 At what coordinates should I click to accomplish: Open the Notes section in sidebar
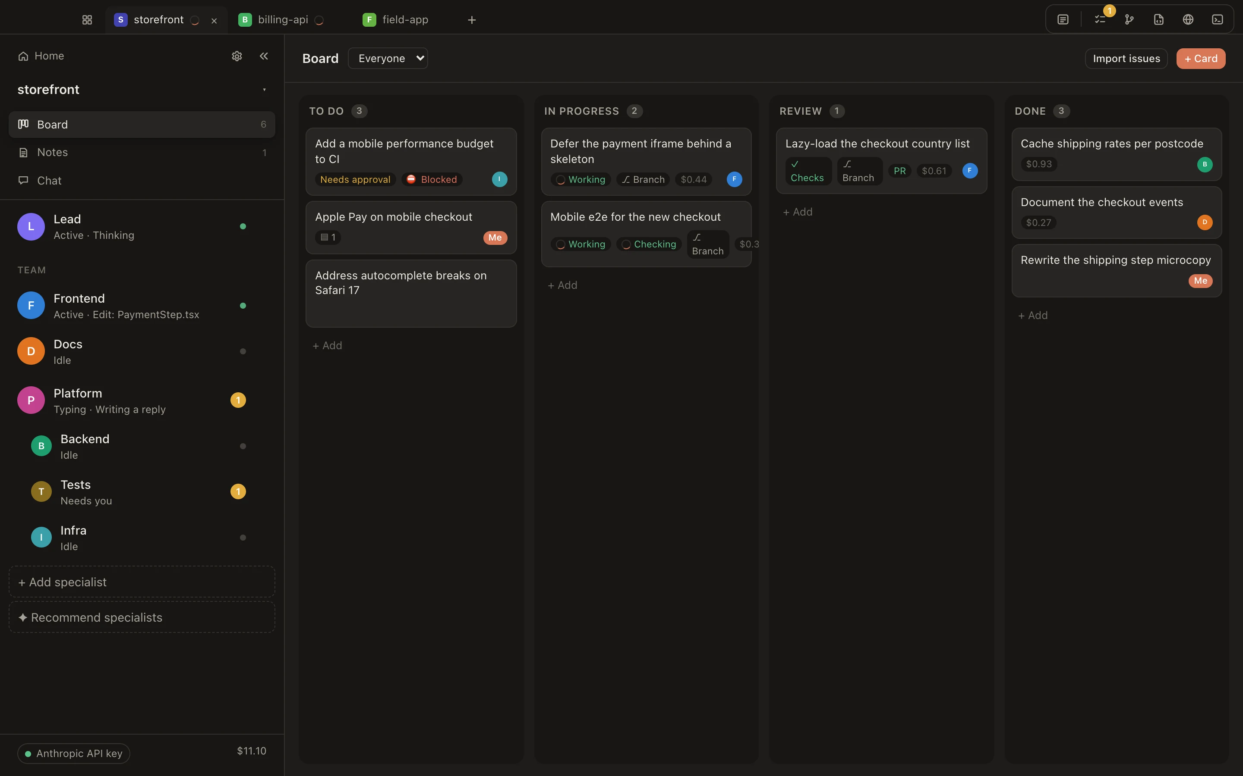[x=142, y=153]
